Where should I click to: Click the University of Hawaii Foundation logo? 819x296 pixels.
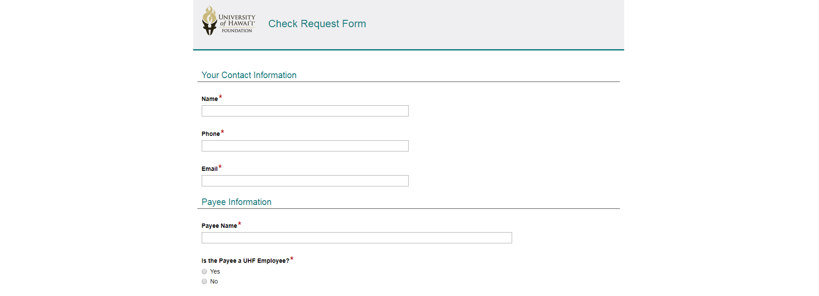(x=229, y=21)
